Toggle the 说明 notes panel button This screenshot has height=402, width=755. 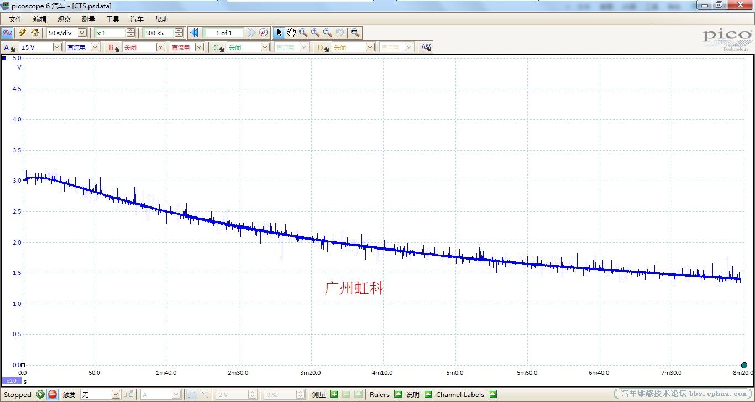click(x=428, y=394)
